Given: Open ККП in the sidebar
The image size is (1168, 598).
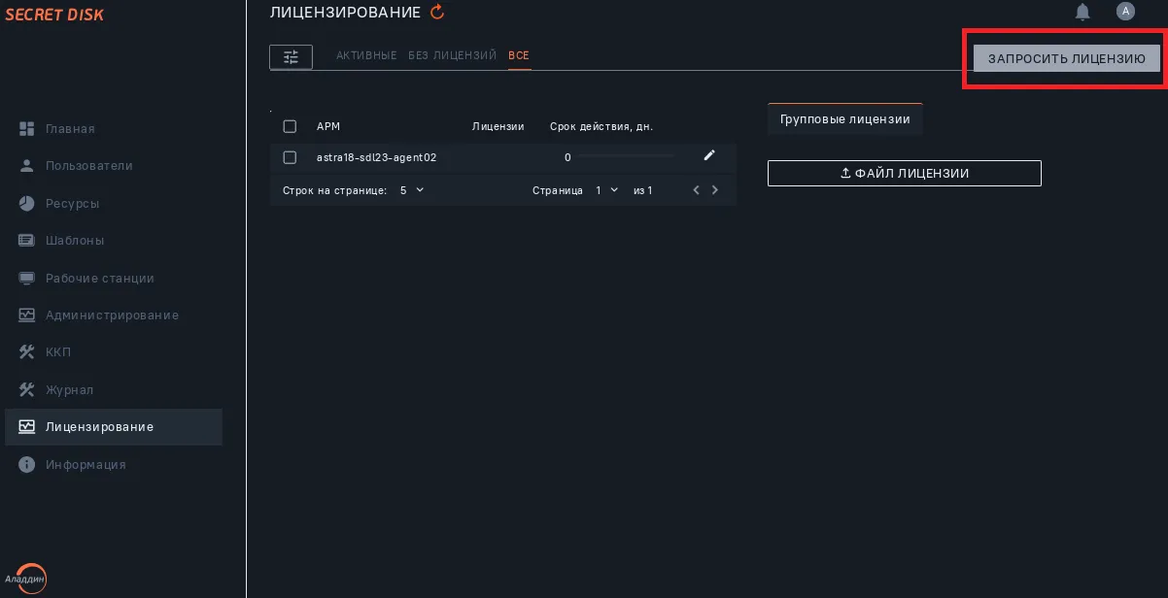Looking at the screenshot, I should pos(113,352).
